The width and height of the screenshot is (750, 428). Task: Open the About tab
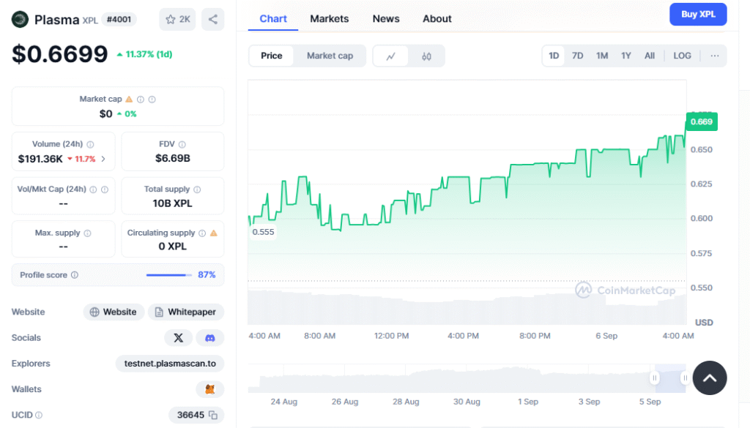point(437,18)
